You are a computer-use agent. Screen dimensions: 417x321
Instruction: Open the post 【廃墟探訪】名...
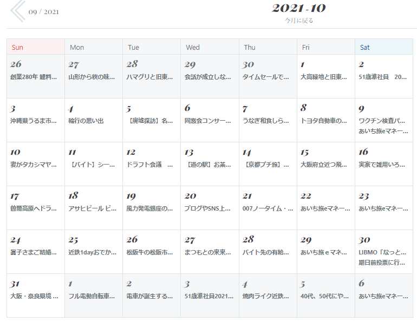tap(150, 121)
